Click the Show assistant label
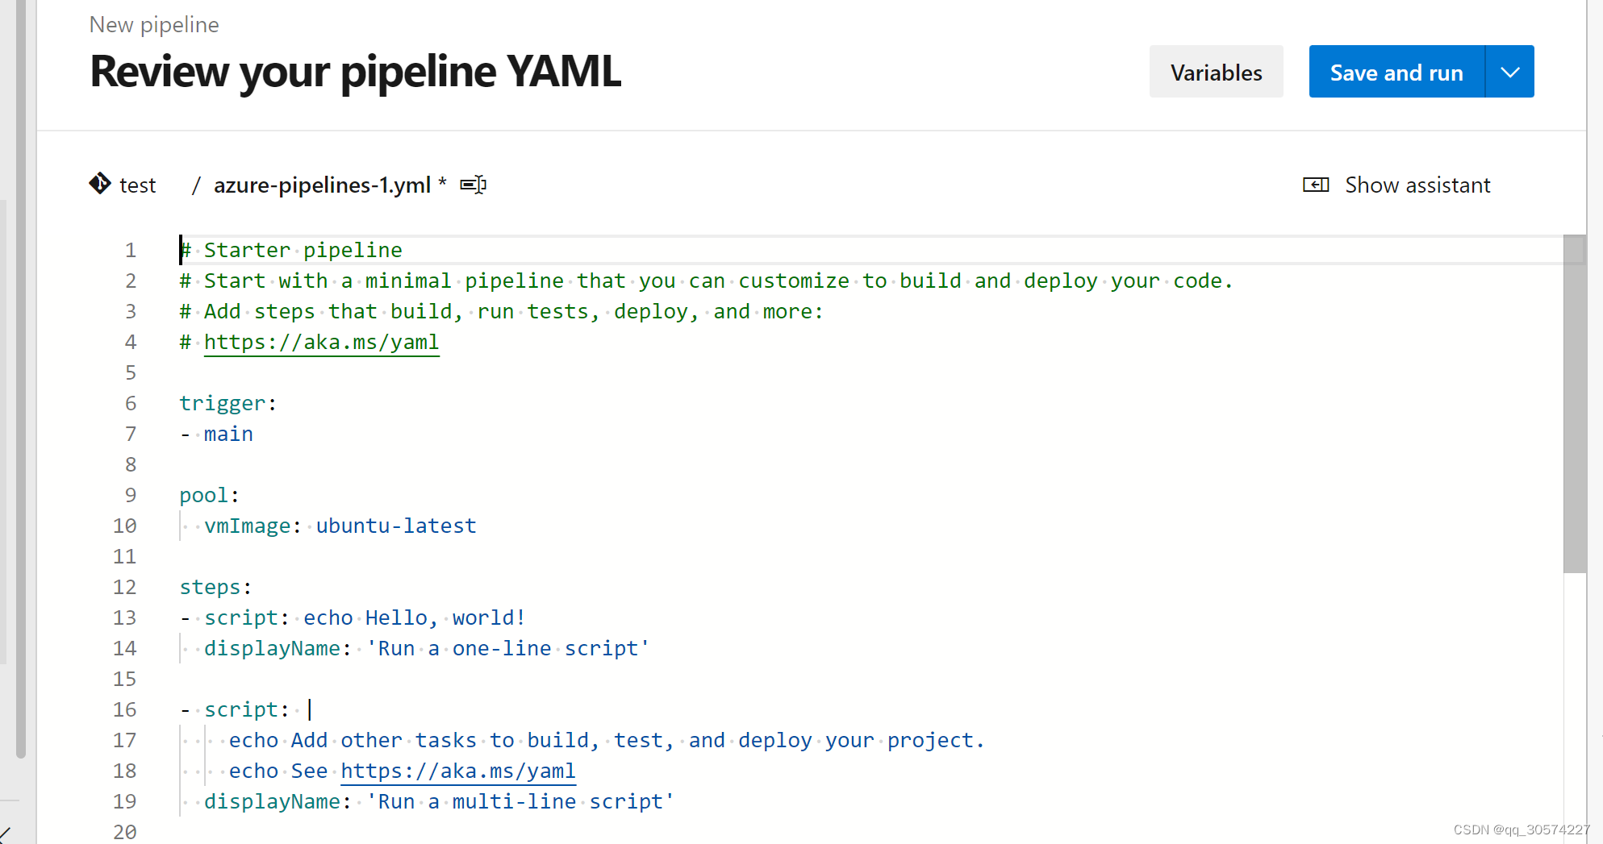Image resolution: width=1603 pixels, height=844 pixels. tap(1417, 185)
